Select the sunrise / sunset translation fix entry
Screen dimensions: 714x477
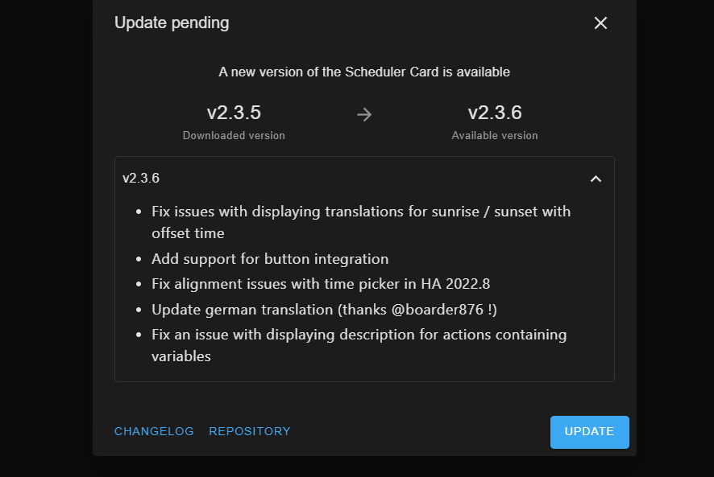tap(361, 222)
